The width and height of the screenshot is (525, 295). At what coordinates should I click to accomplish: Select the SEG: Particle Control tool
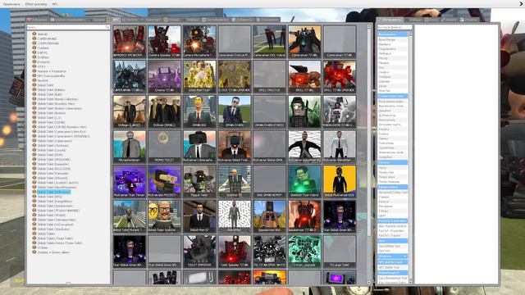tap(392, 226)
